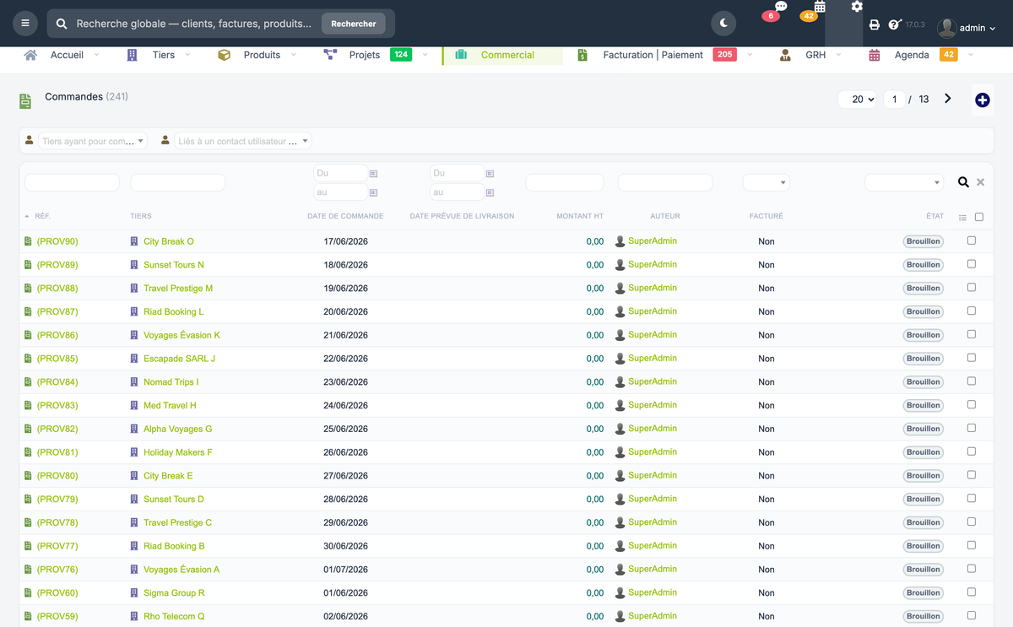
Task: Clear list filters with X icon
Action: (980, 182)
